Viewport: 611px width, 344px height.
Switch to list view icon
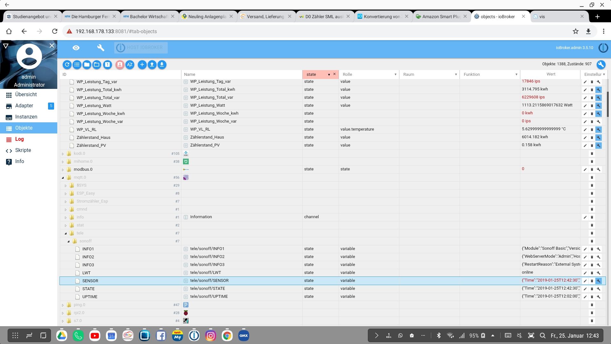coord(77,65)
